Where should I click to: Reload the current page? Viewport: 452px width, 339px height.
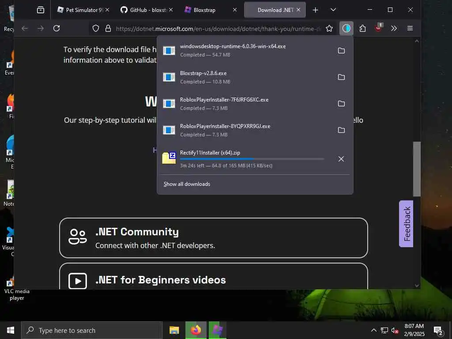pos(56,28)
